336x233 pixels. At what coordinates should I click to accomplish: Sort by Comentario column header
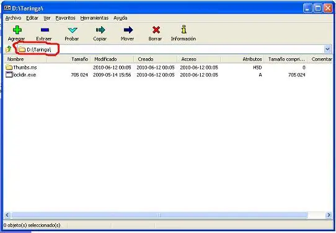click(x=321, y=59)
